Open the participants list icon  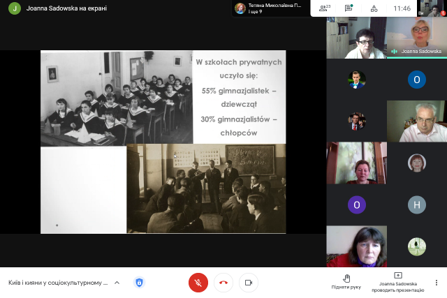click(x=324, y=8)
